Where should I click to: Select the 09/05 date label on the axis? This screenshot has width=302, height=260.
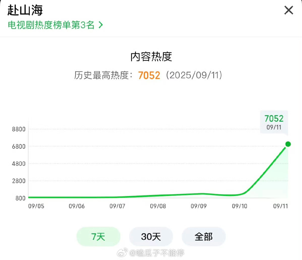pos(36,206)
